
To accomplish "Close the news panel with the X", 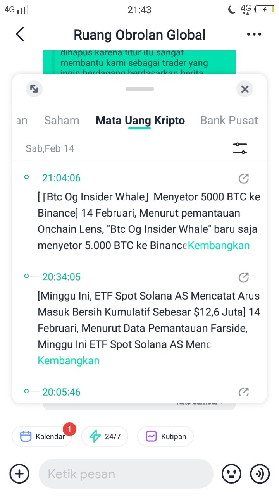I will [245, 89].
